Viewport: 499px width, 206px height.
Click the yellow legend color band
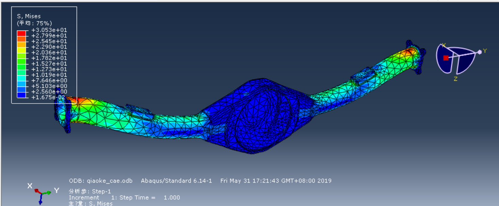(21, 50)
